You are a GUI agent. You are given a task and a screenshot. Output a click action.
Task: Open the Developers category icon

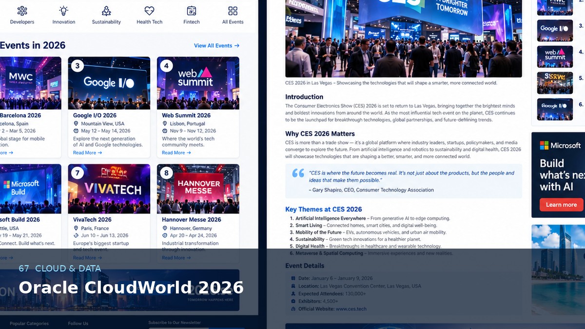22,11
